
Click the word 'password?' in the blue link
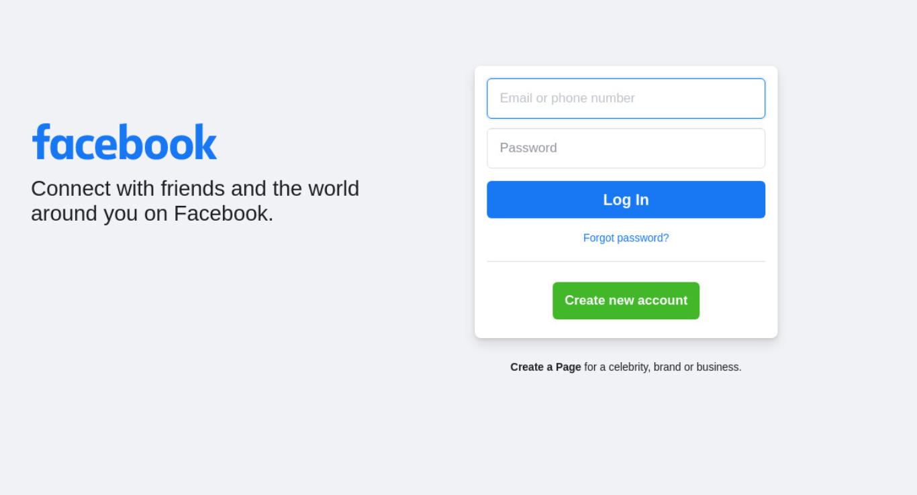click(x=643, y=237)
